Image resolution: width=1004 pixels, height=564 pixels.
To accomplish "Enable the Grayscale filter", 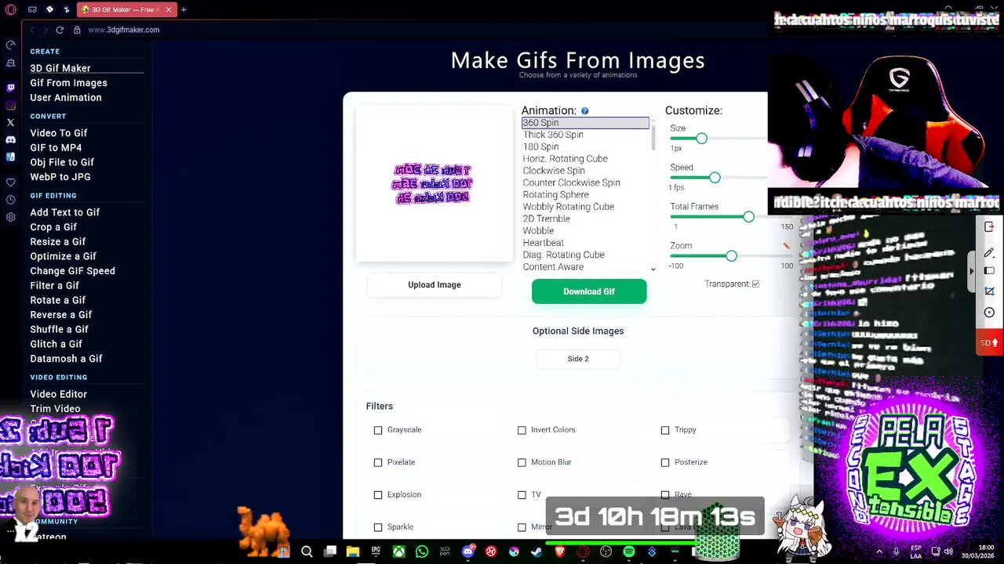I will coord(378,430).
